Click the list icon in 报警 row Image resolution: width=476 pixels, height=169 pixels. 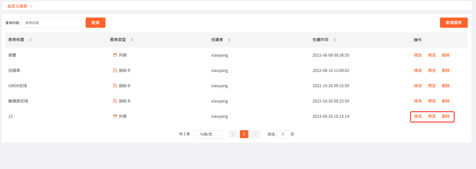tap(115, 55)
